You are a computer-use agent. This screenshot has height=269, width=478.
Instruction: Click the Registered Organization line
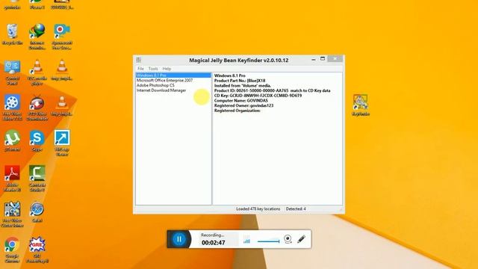238,111
